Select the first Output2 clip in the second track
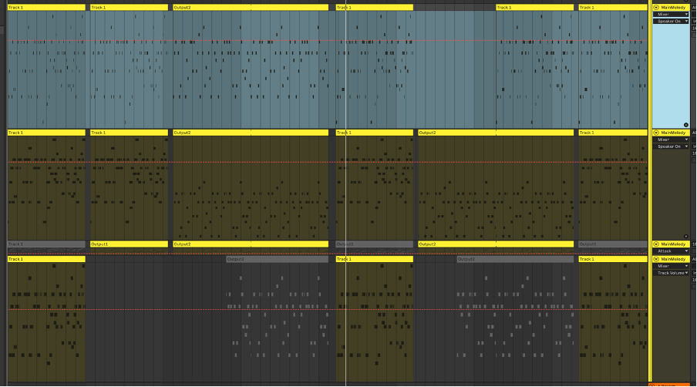Screen dimensions: 697x387 coord(251,133)
